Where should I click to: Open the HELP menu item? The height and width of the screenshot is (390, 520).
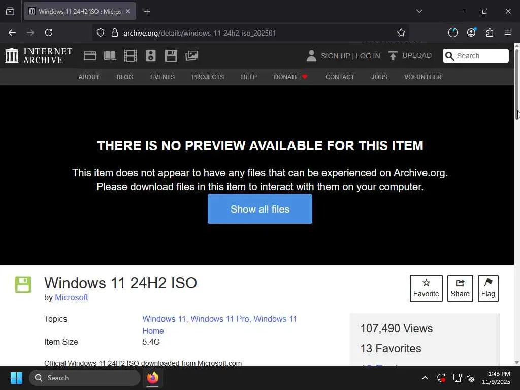click(x=249, y=77)
